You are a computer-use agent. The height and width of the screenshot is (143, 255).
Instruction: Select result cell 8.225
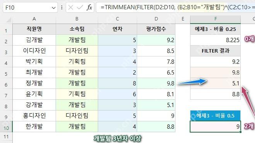coord(216,40)
